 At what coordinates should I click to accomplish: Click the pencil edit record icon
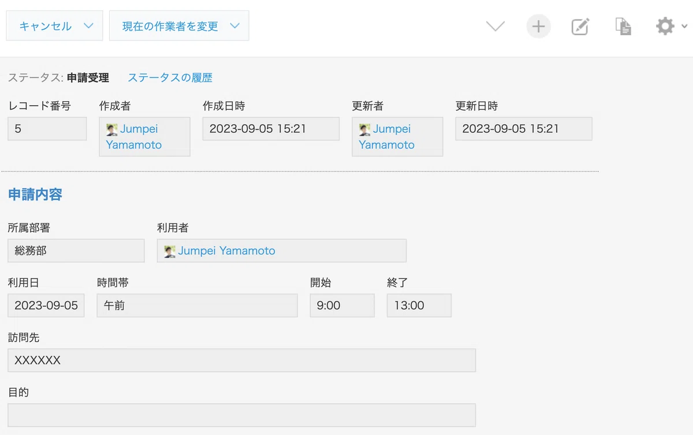pos(580,27)
